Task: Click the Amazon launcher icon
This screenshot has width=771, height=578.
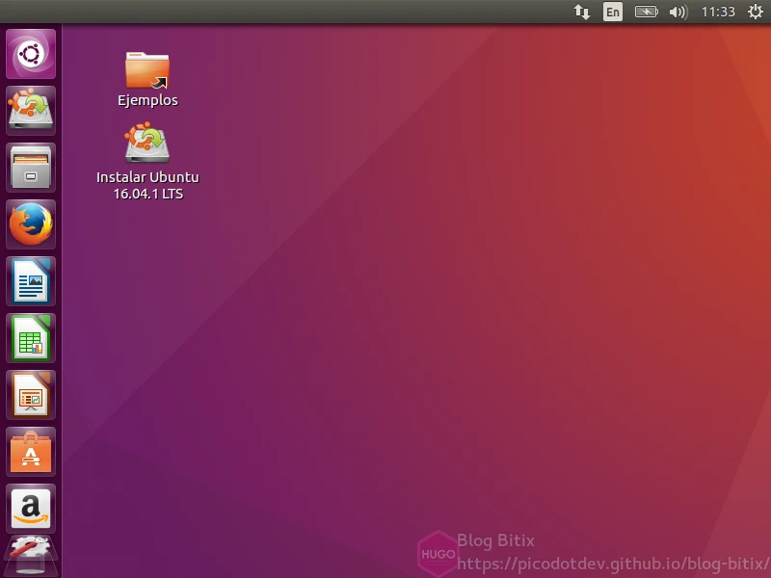Action: pyautogui.click(x=31, y=509)
